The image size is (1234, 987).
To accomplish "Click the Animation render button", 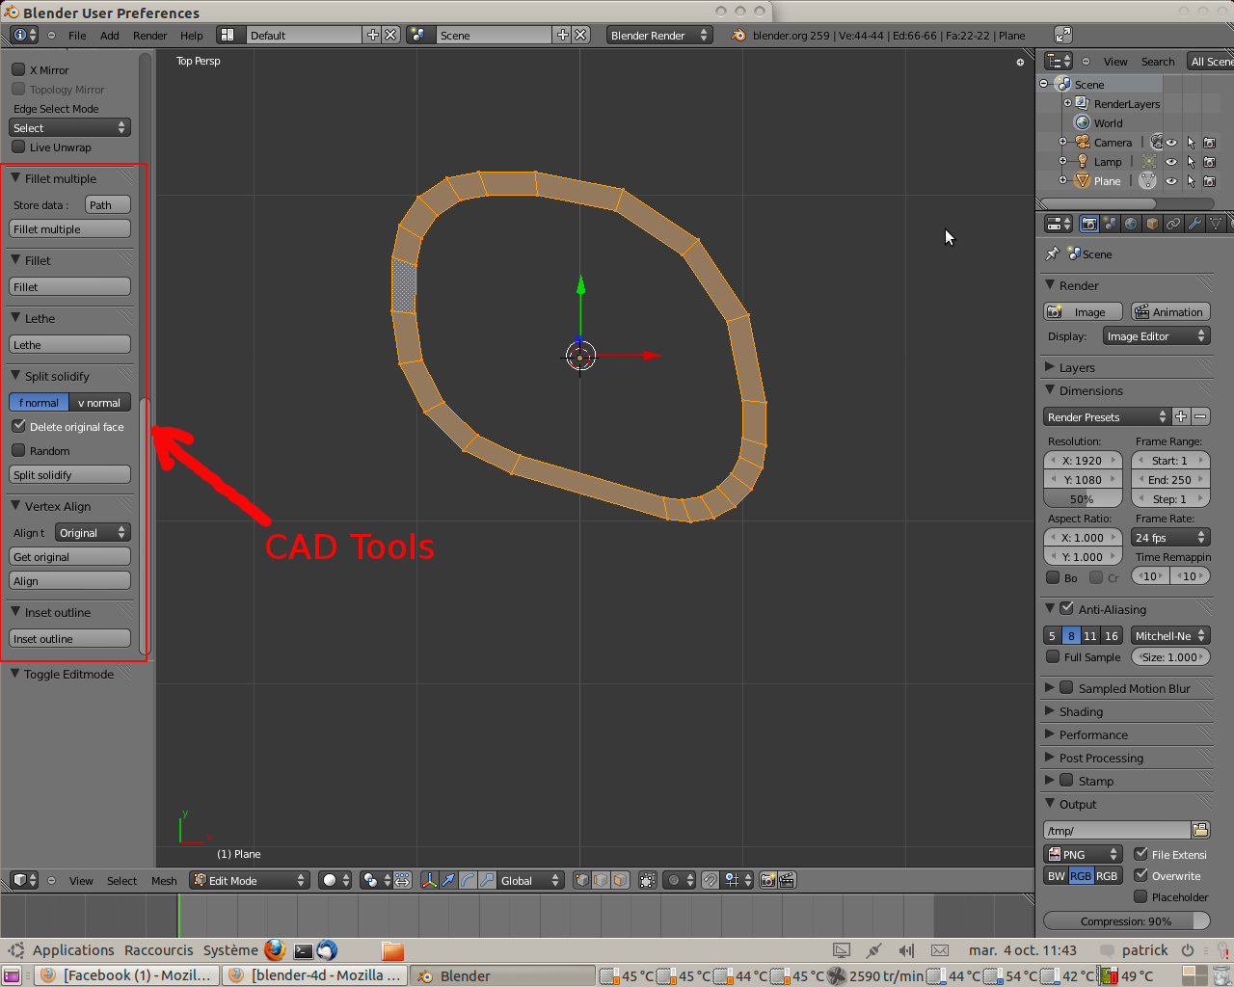I will 1169,311.
